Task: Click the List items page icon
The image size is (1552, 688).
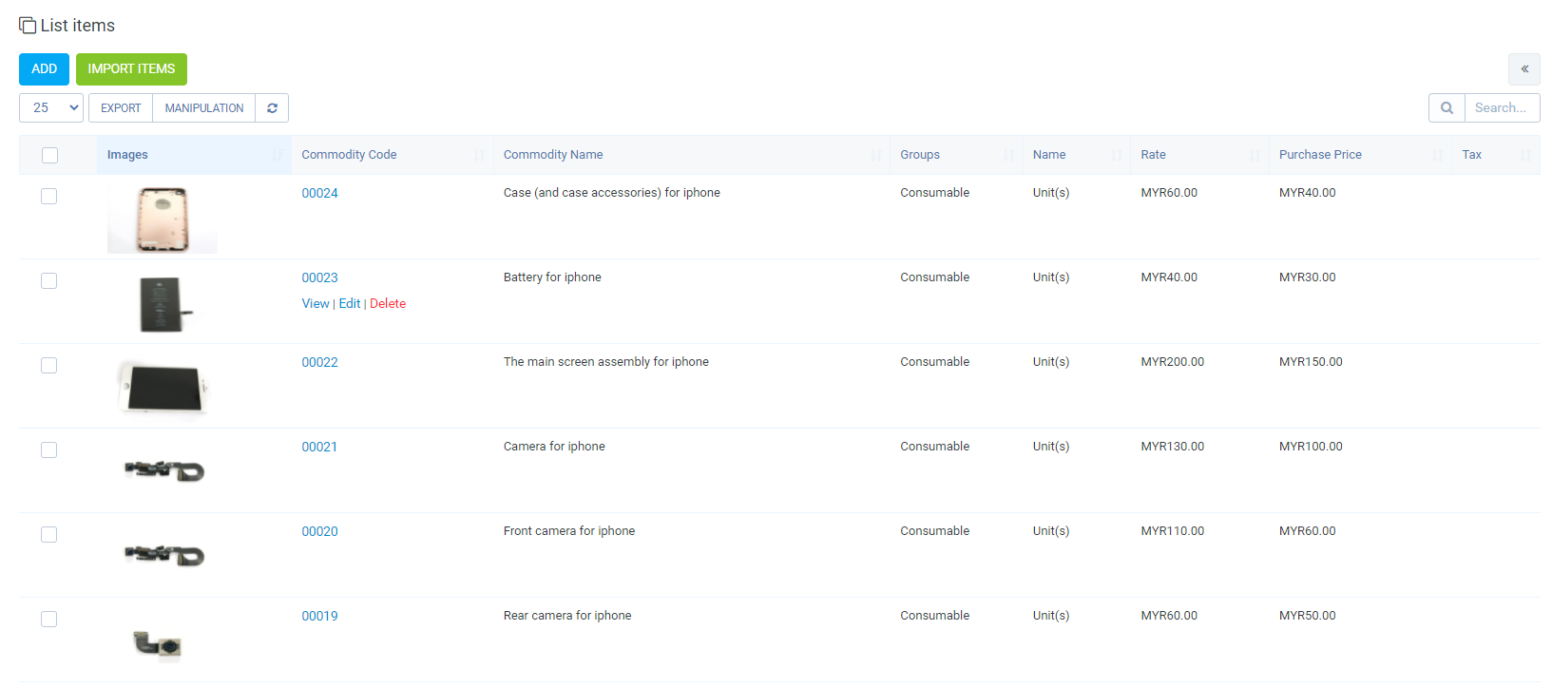Action: coord(28,26)
